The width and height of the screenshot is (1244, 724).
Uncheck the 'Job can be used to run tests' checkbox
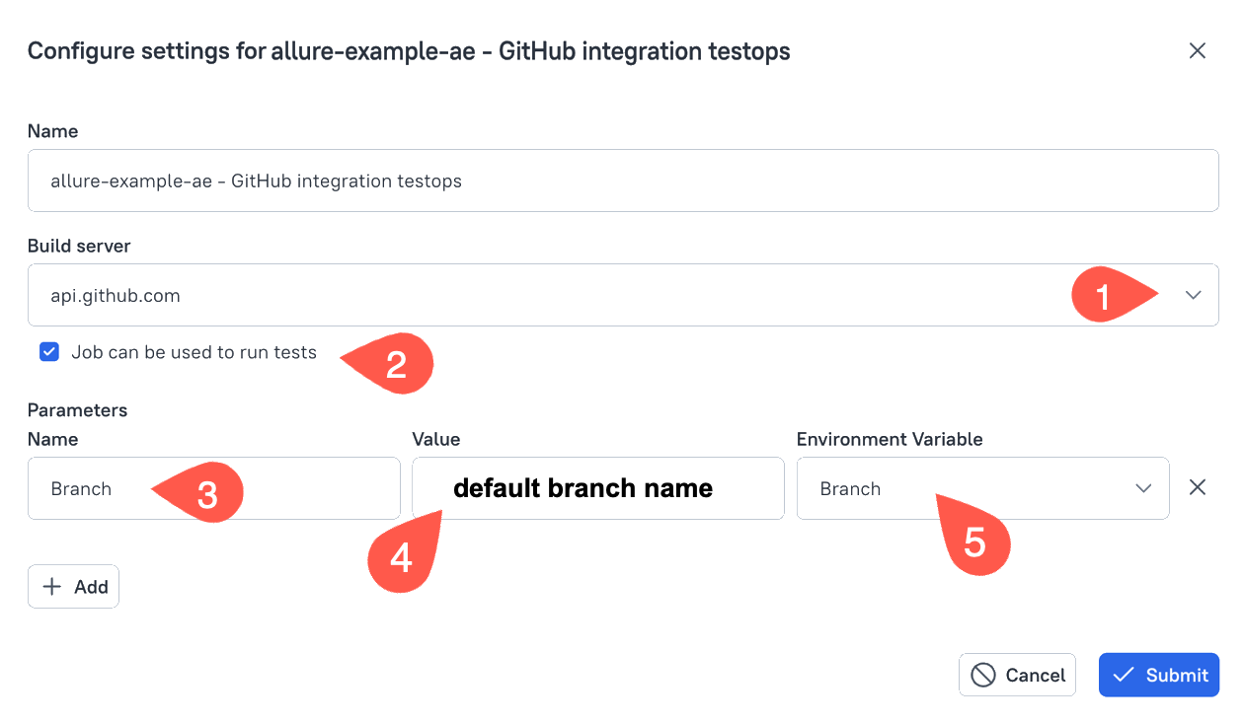point(49,352)
